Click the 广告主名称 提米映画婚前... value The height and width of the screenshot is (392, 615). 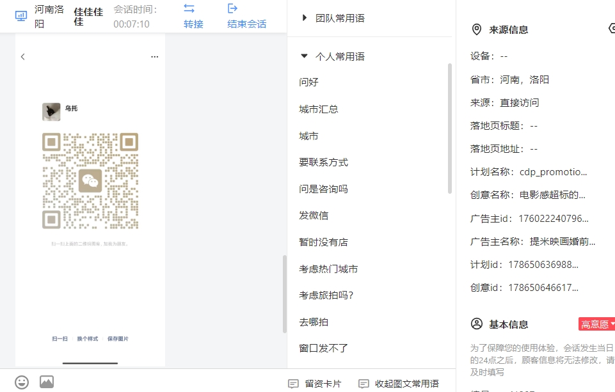[563, 242]
